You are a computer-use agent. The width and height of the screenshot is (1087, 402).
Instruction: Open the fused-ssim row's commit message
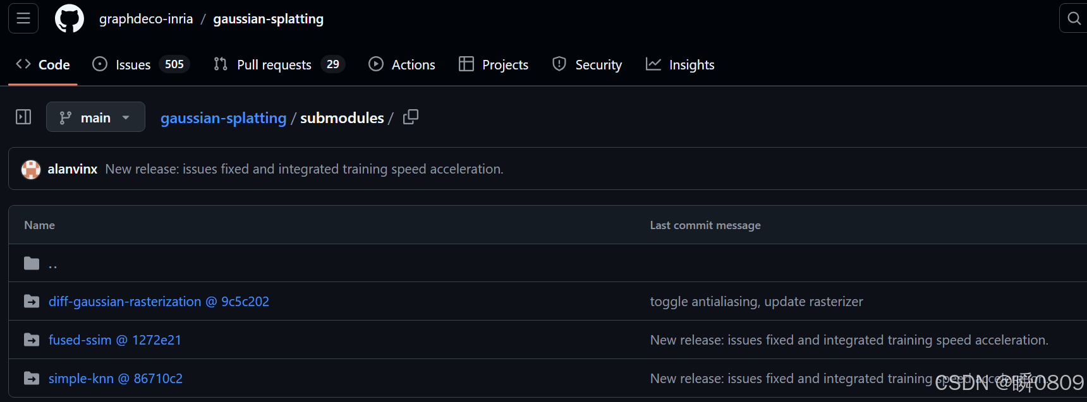click(849, 340)
